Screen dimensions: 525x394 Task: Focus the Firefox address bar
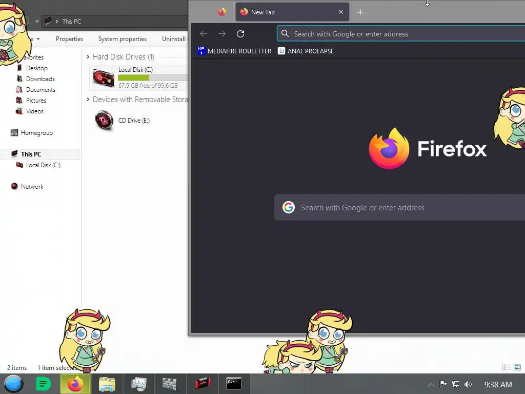(401, 34)
